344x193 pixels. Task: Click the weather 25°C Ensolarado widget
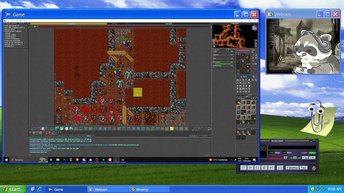218,160
